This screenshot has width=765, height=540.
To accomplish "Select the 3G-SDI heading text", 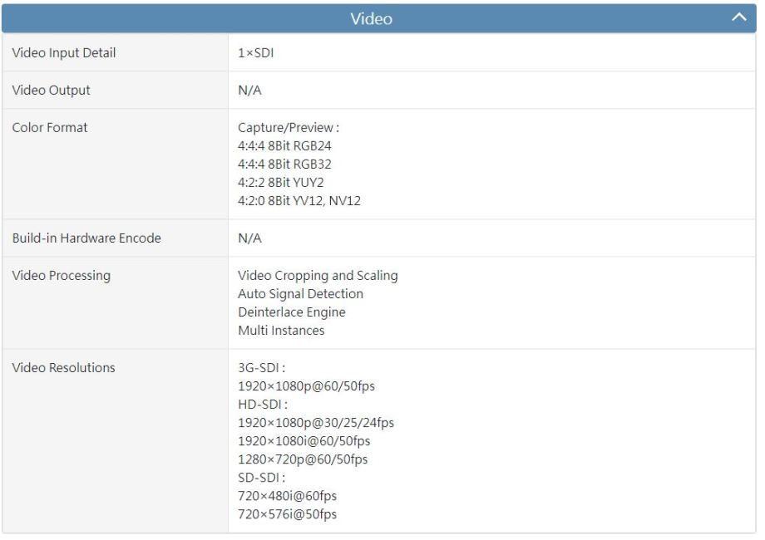I will (x=261, y=368).
